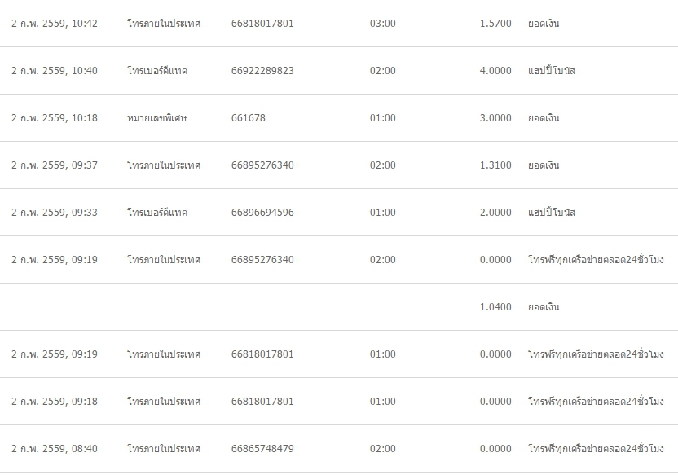Select the 10:42 call timestamp
Viewport: 678px width, 475px height.
(x=55, y=24)
